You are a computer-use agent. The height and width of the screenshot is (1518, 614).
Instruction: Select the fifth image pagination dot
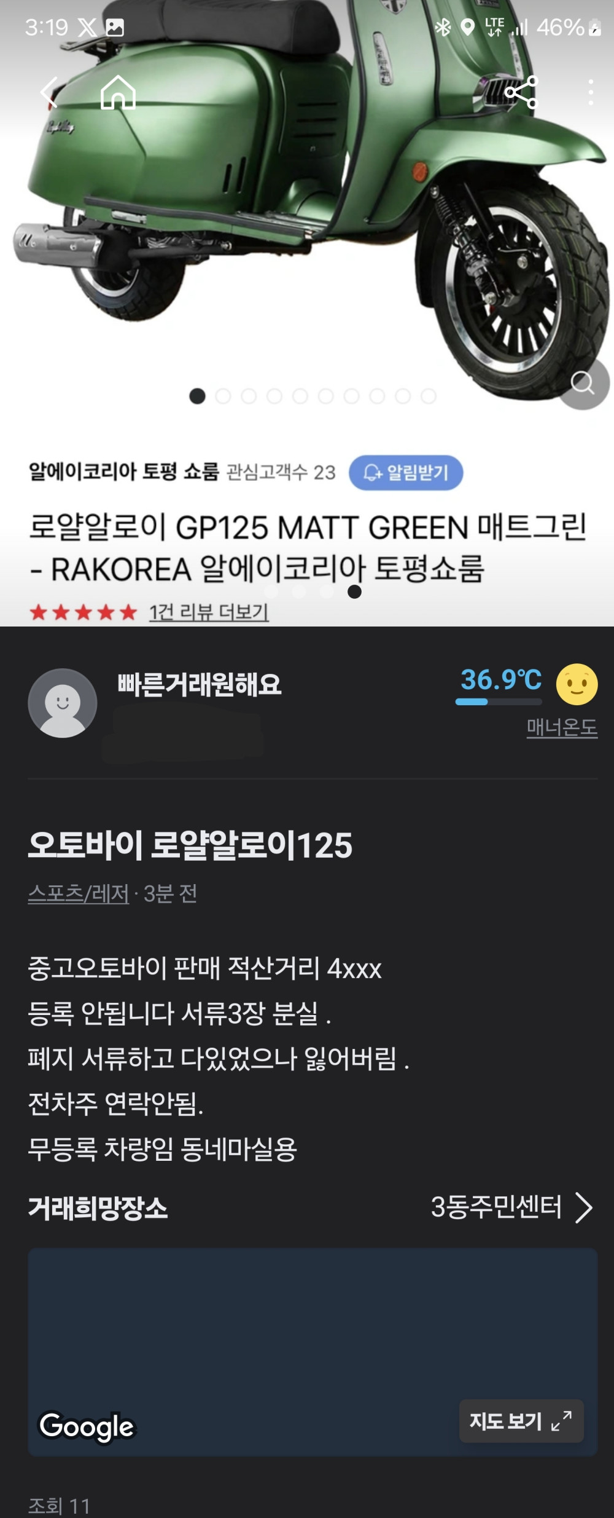300,397
